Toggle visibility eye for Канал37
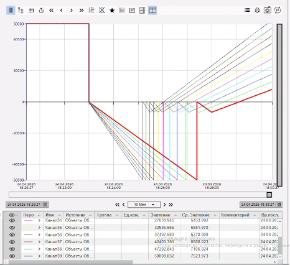Viewport: 290px width, 265px height. point(12,242)
